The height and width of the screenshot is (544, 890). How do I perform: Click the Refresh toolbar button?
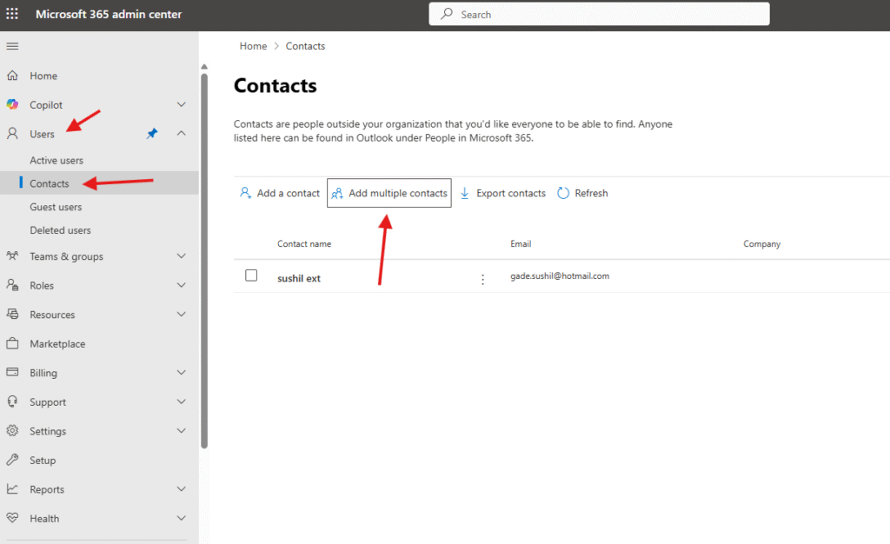pyautogui.click(x=582, y=193)
